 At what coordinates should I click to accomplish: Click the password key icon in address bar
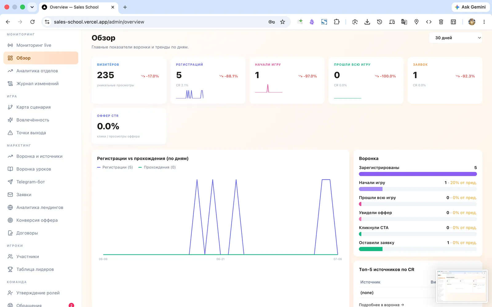point(272,22)
